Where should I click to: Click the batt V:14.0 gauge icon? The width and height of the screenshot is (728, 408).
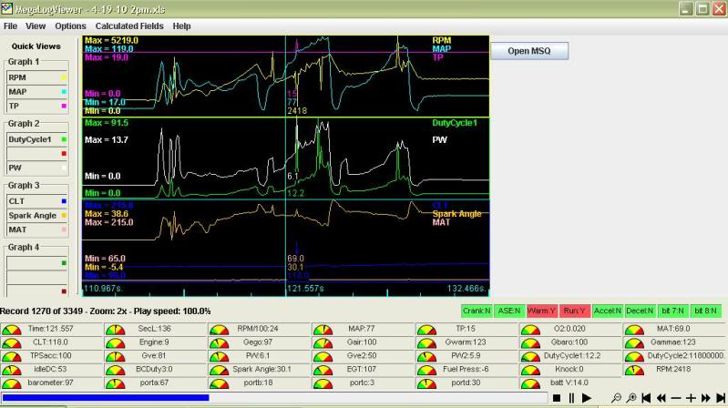pyautogui.click(x=530, y=383)
